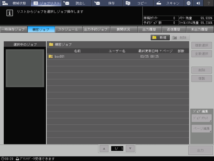Select the ジョブリスト button in top bar
Screen dimensions: 214x161
(x=46, y=3)
